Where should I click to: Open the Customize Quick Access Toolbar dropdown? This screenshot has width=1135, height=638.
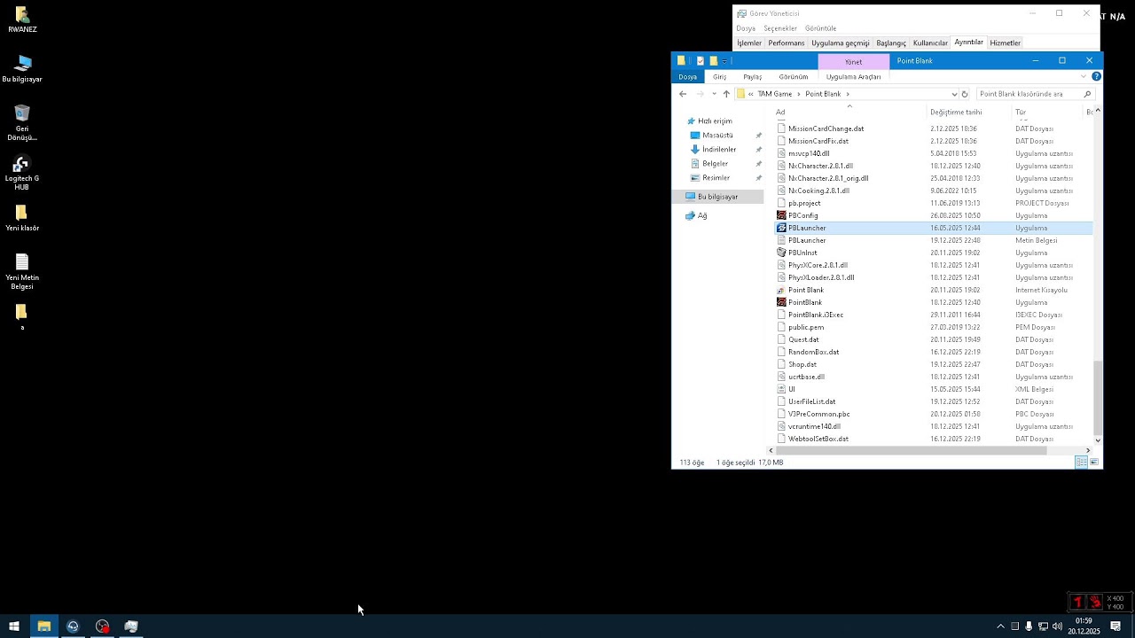(724, 61)
